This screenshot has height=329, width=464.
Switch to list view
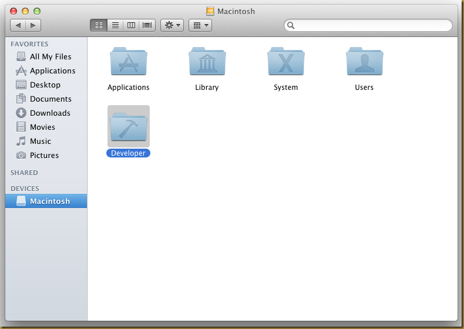(115, 25)
